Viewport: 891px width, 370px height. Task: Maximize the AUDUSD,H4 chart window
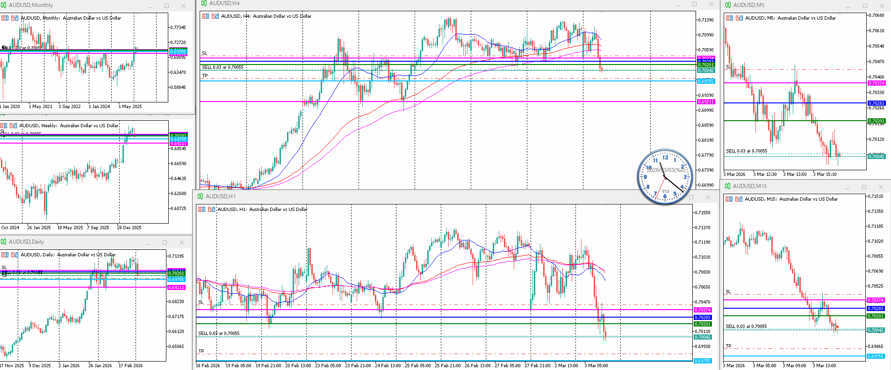(x=694, y=4)
